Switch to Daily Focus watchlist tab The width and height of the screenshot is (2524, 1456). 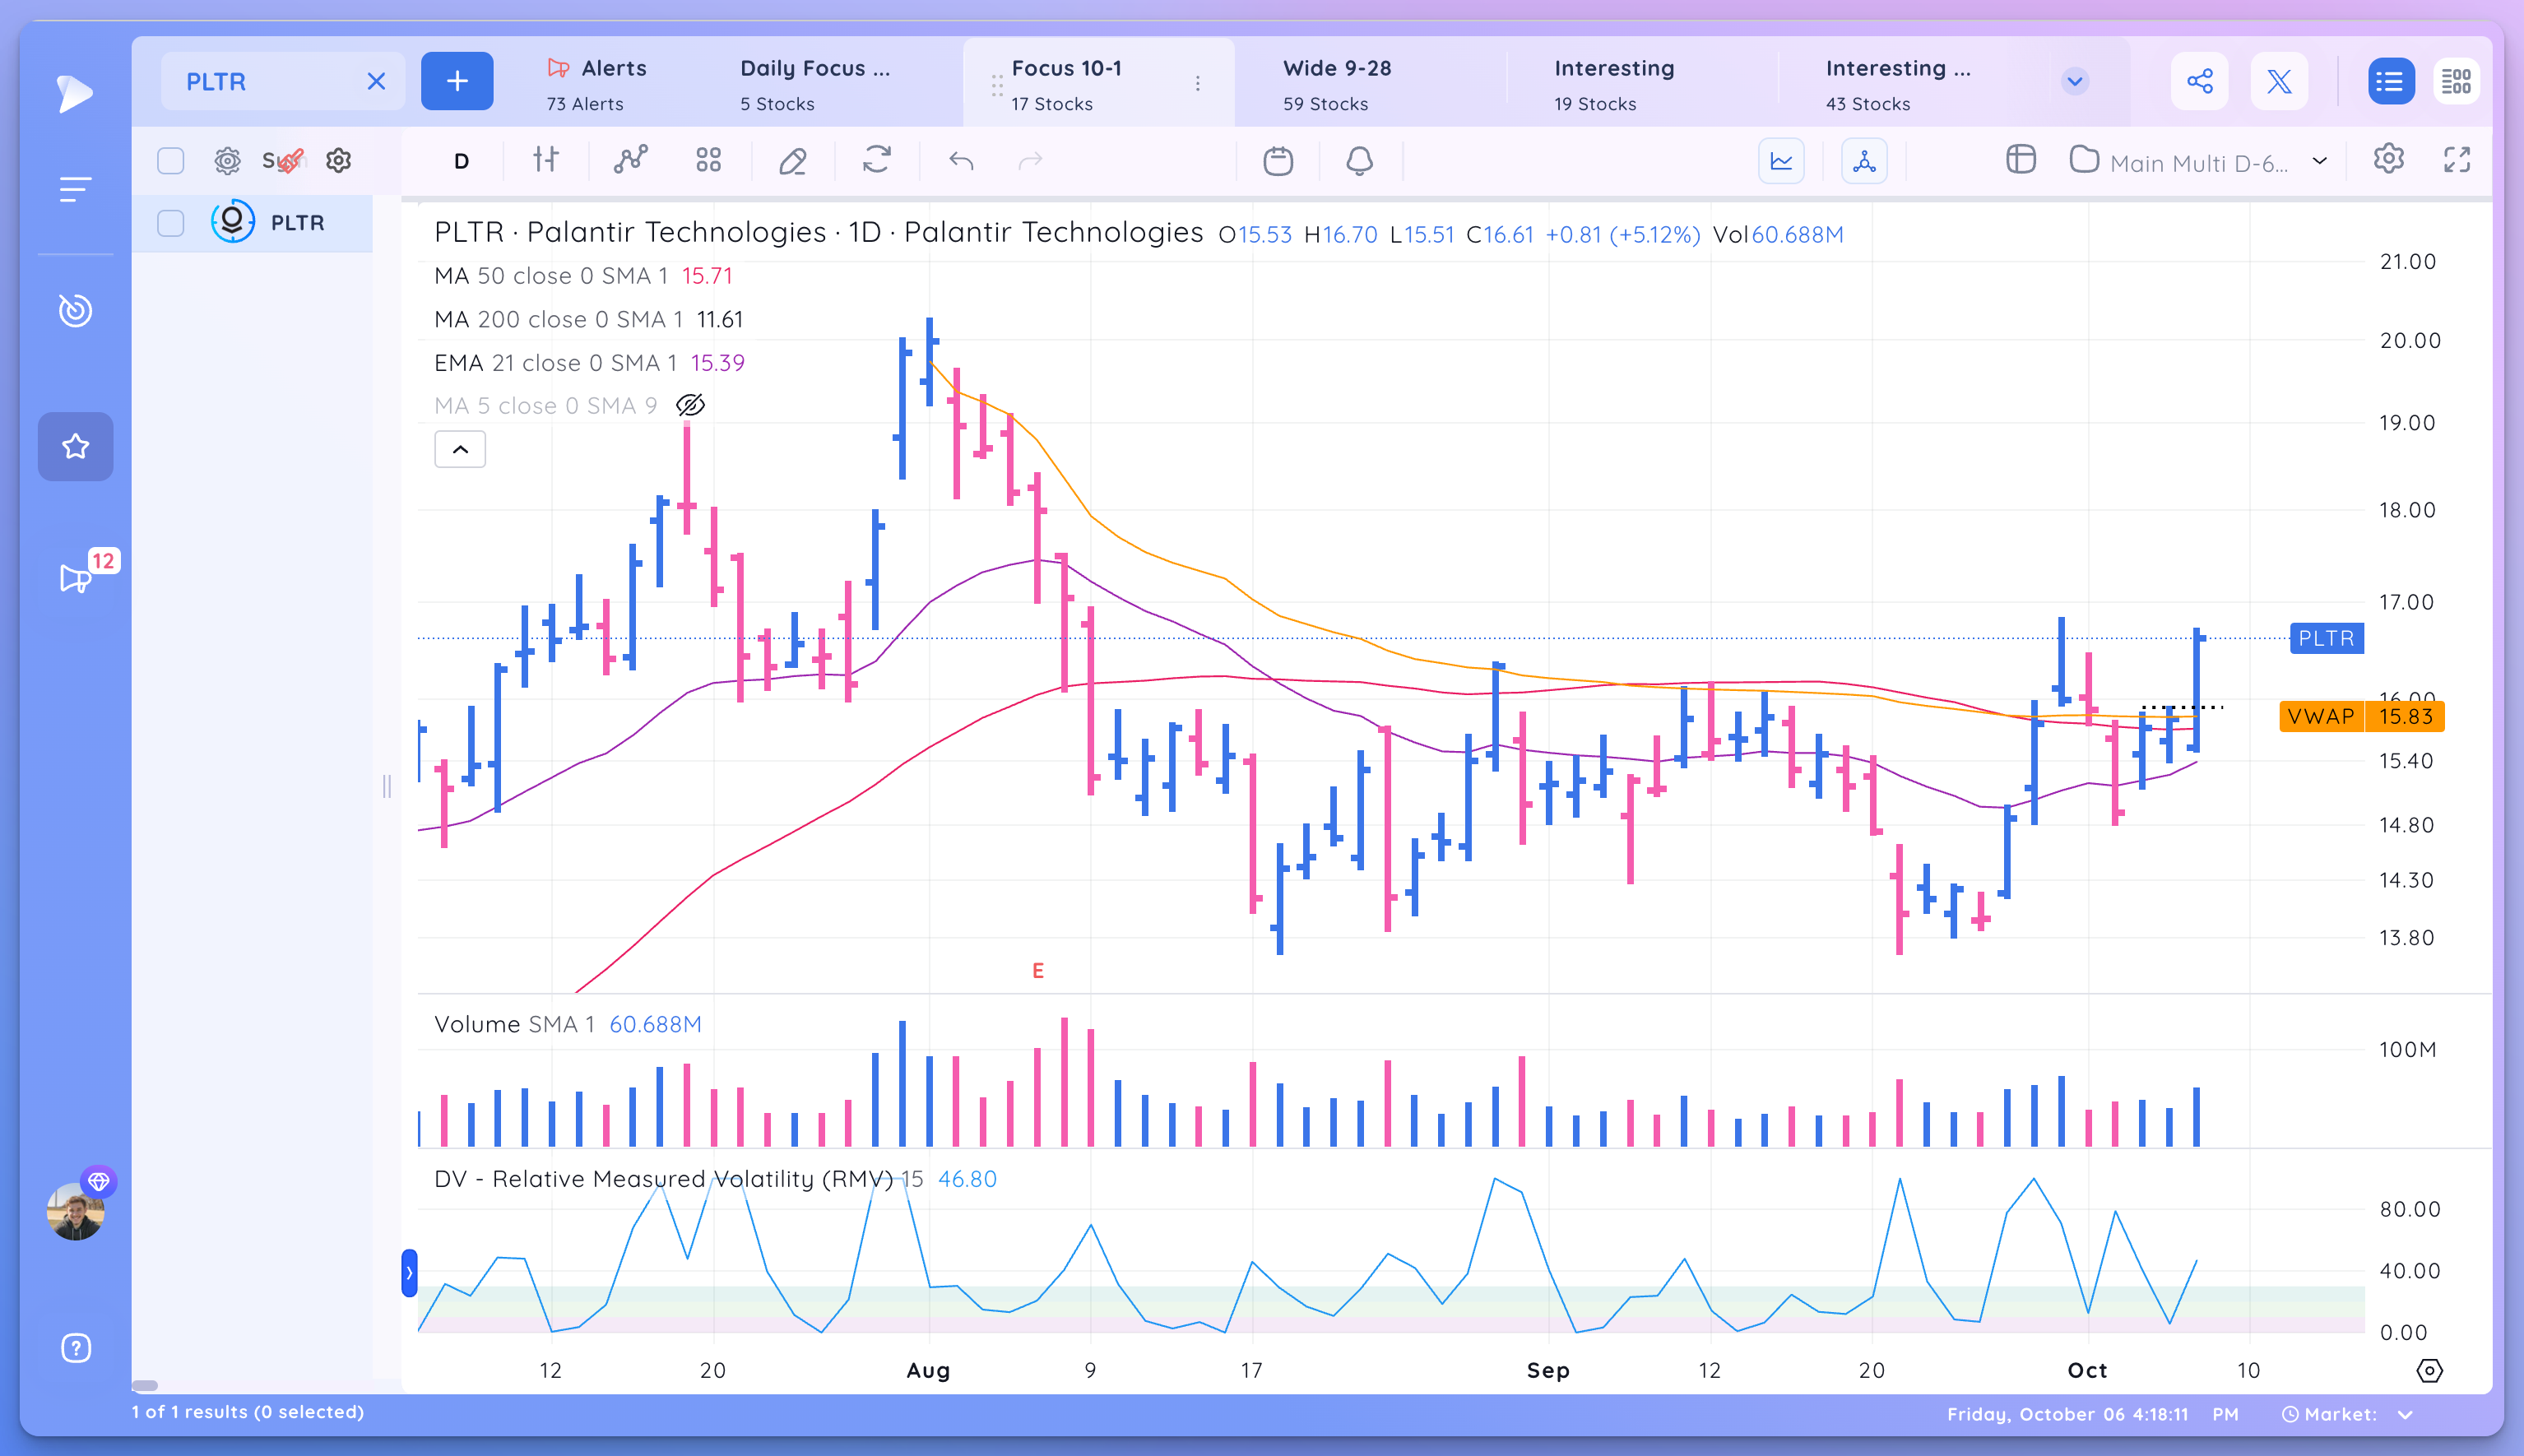tap(815, 84)
